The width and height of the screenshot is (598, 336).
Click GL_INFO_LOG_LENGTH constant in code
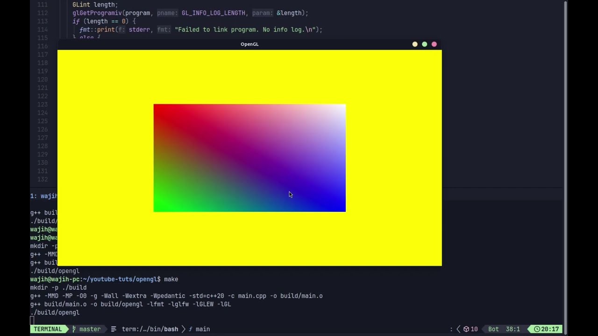pos(214,13)
